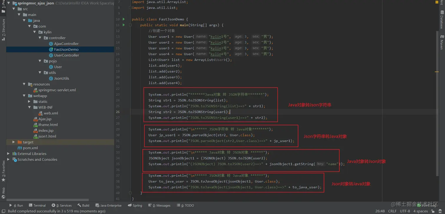The height and width of the screenshot is (214, 445).
Task: Open the Favorites side tab
Action: point(3,171)
